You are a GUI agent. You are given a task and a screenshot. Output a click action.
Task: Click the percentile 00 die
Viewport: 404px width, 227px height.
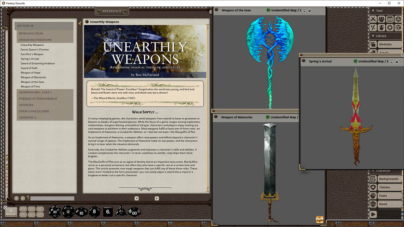[135, 212]
